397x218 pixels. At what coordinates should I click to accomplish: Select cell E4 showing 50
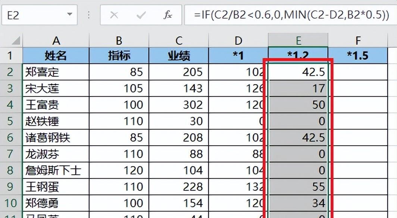(298, 105)
